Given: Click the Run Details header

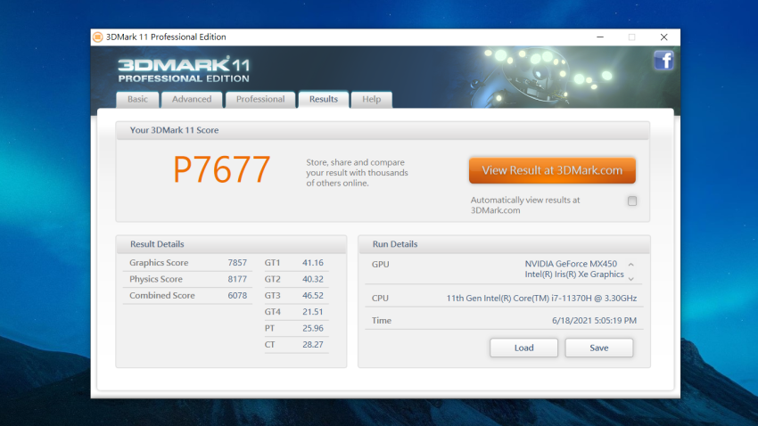Looking at the screenshot, I should (x=395, y=244).
